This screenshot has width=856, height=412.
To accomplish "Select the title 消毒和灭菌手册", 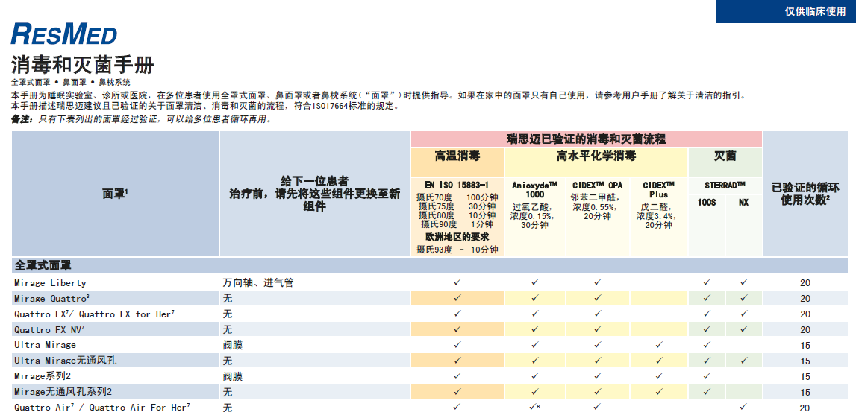I will click(82, 66).
